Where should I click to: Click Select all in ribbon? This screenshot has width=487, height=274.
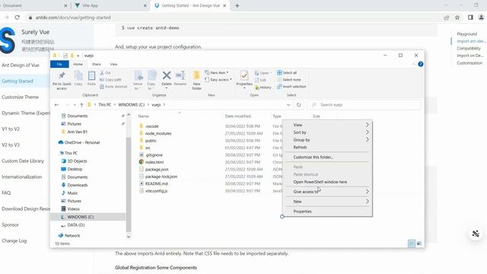pos(287,73)
